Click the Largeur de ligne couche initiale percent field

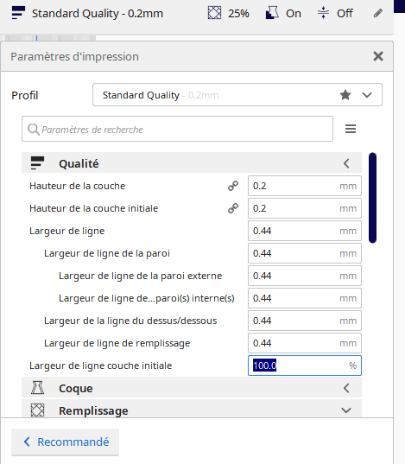[305, 365]
